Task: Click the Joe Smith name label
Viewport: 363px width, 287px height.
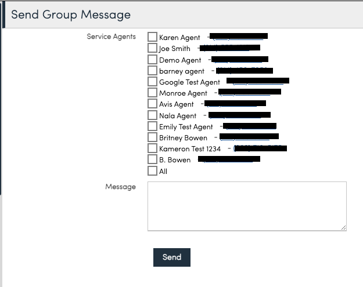Action: point(175,49)
